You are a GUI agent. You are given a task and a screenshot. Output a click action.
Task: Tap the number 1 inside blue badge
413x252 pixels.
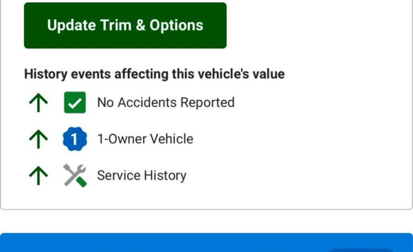pos(74,139)
